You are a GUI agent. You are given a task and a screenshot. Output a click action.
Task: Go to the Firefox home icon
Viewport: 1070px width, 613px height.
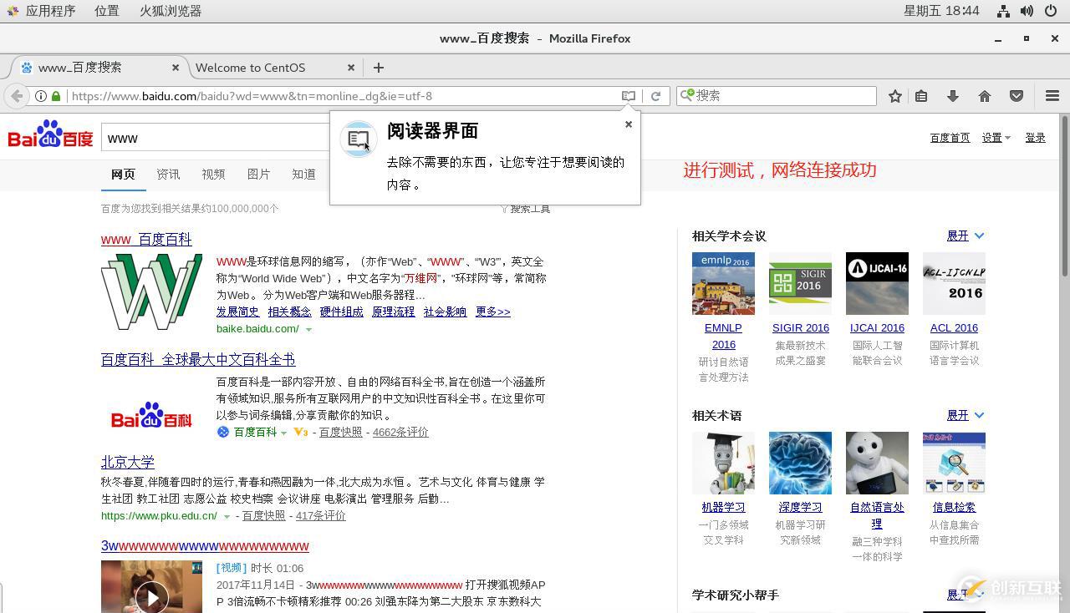tap(985, 96)
